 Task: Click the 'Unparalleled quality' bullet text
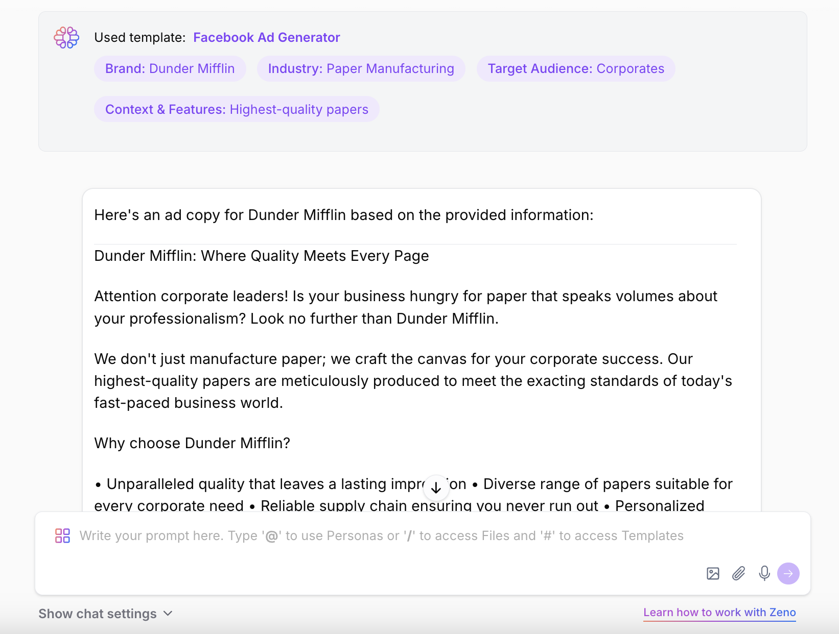tap(280, 484)
